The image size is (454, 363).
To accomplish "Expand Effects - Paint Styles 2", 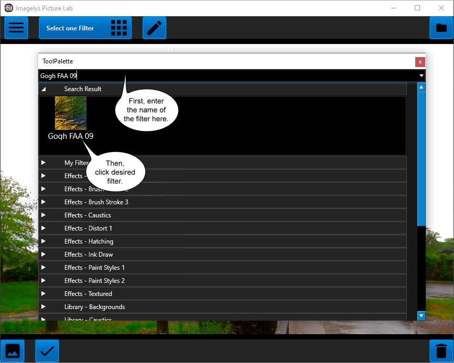I will click(43, 280).
